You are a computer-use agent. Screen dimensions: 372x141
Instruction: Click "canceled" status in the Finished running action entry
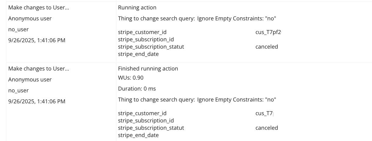(x=267, y=128)
